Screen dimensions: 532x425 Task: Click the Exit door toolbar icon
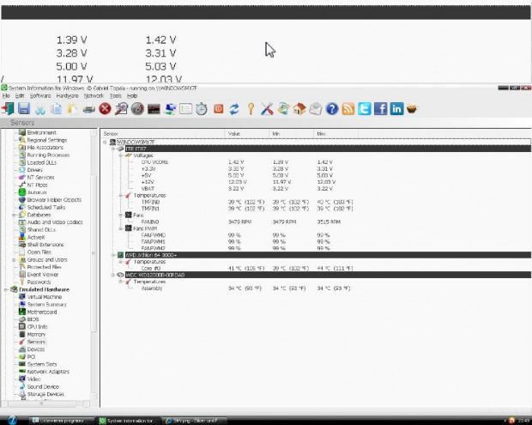coord(8,109)
